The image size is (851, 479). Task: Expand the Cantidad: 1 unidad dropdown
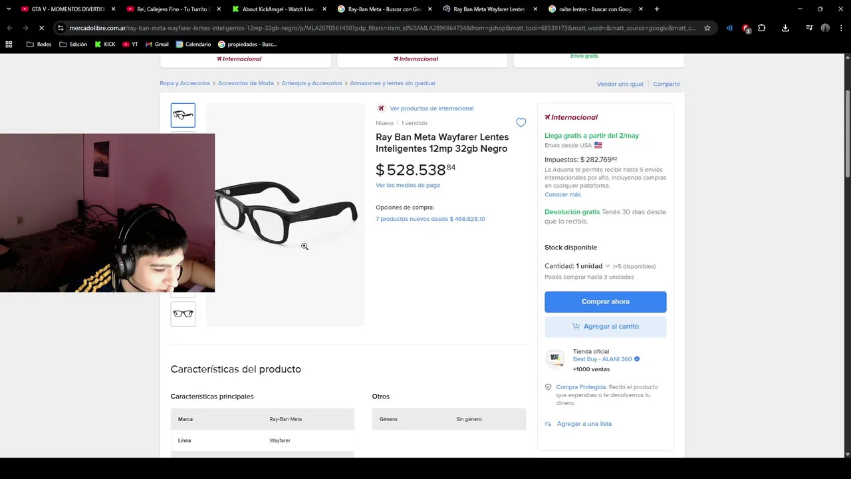click(577, 266)
